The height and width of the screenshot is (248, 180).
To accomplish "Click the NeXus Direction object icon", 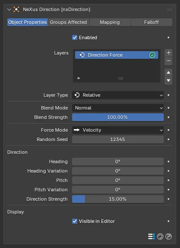I will point(16,9).
